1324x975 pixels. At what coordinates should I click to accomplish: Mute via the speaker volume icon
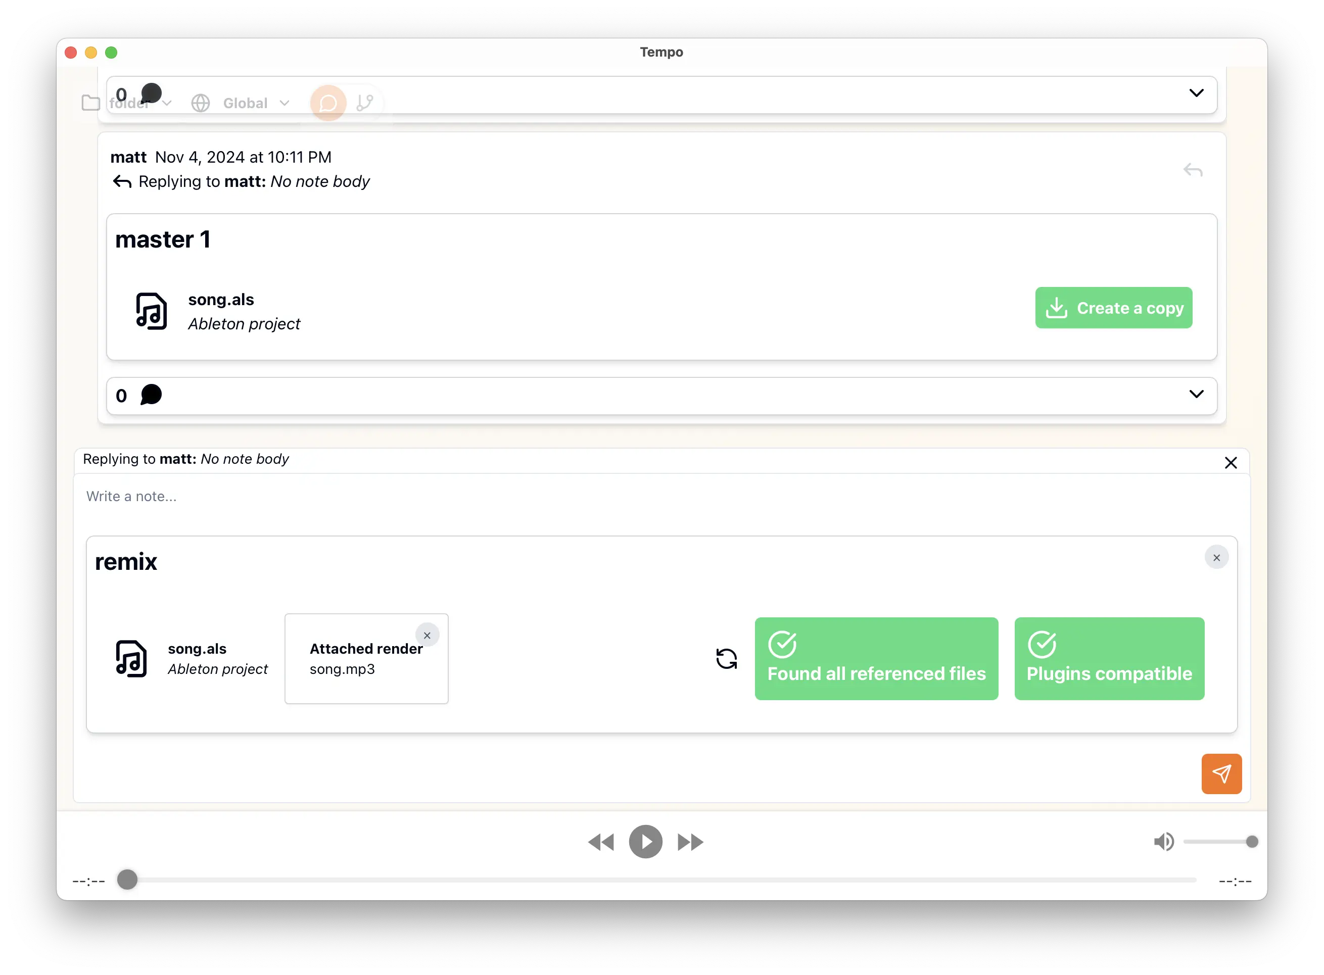pos(1163,842)
